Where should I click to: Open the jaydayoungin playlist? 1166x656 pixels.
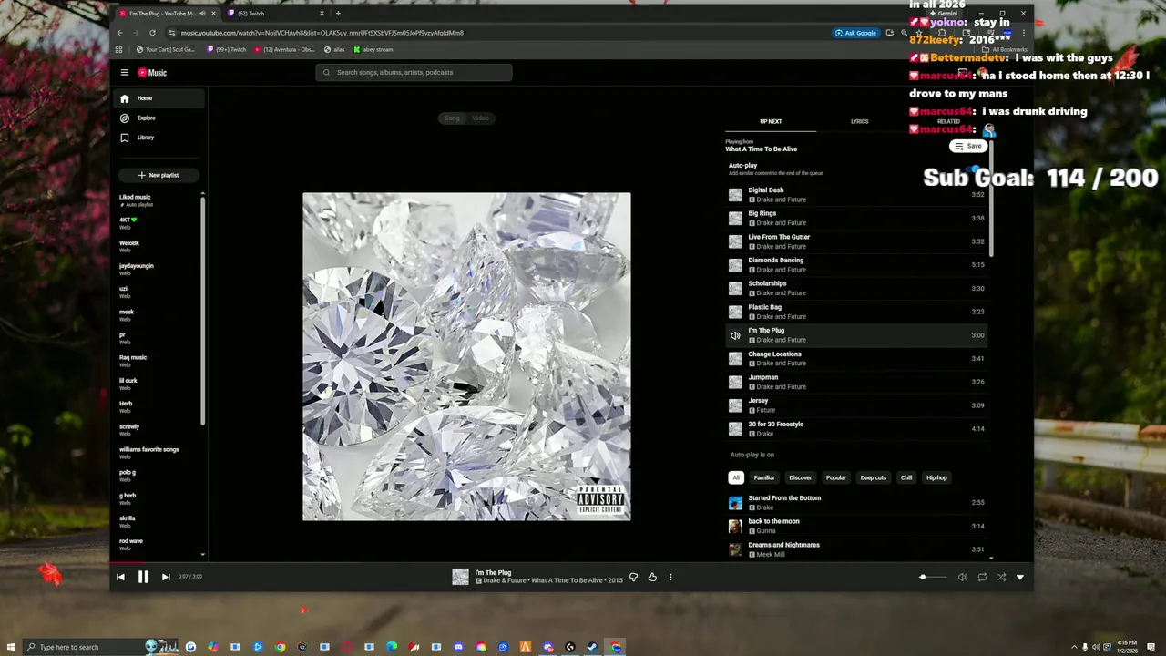(x=157, y=269)
